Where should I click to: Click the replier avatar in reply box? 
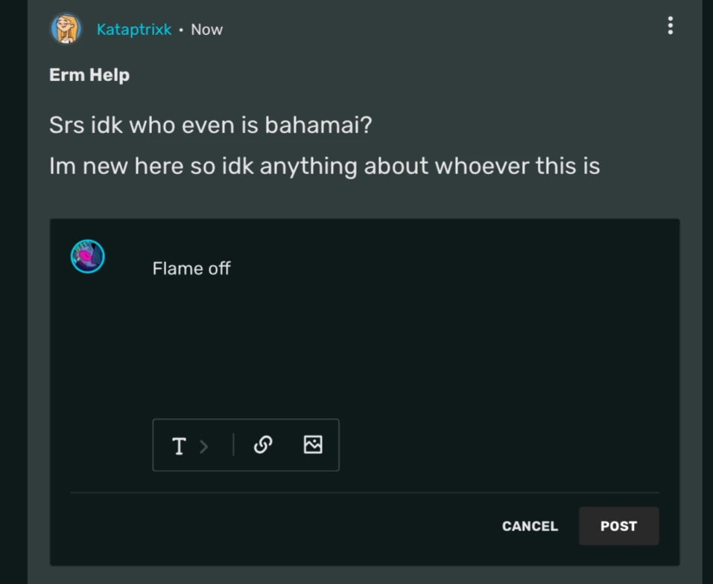pos(88,257)
